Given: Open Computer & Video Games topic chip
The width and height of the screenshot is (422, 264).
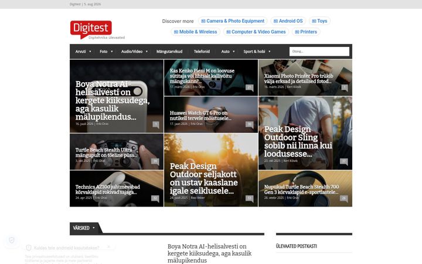Looking at the screenshot, I should 256,32.
